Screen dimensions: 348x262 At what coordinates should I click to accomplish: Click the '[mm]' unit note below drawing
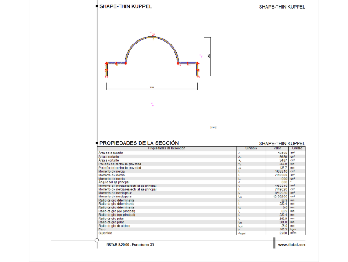point(213,127)
